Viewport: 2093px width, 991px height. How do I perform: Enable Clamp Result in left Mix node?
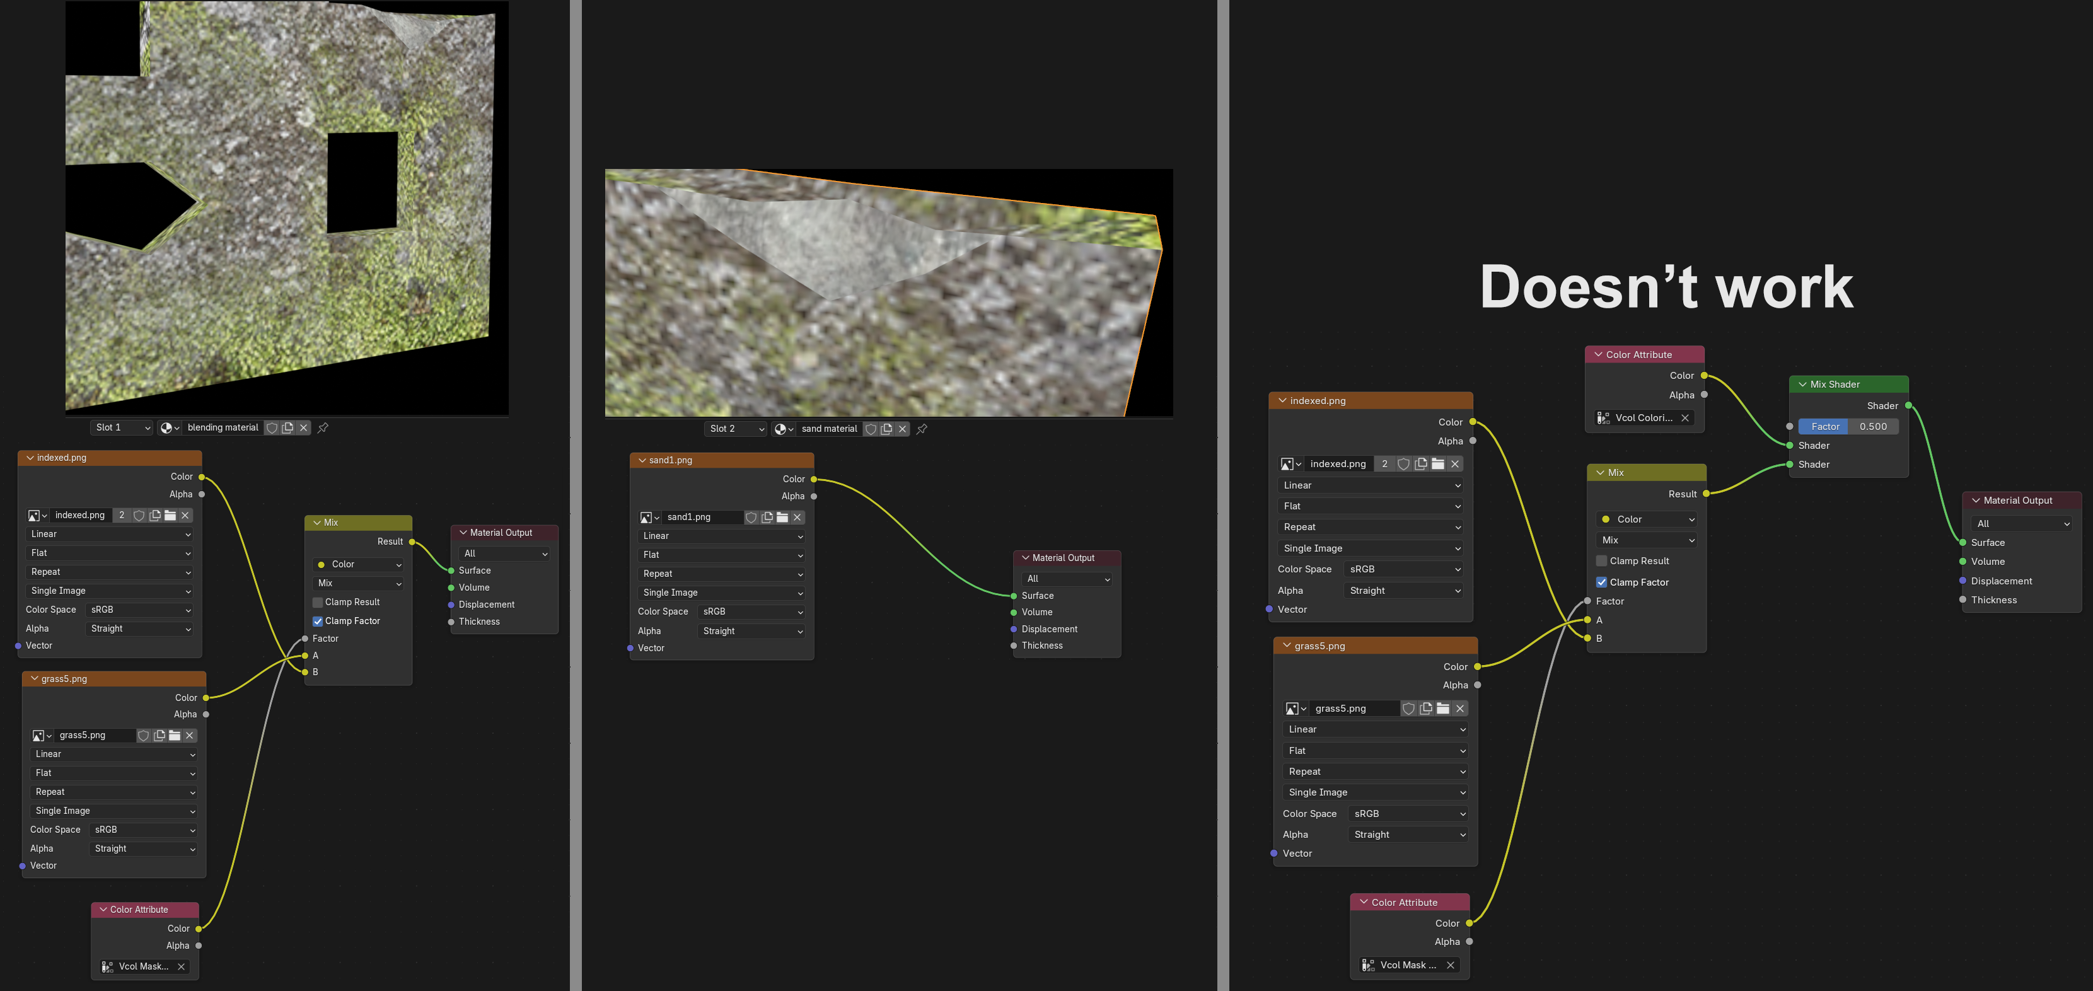(318, 602)
